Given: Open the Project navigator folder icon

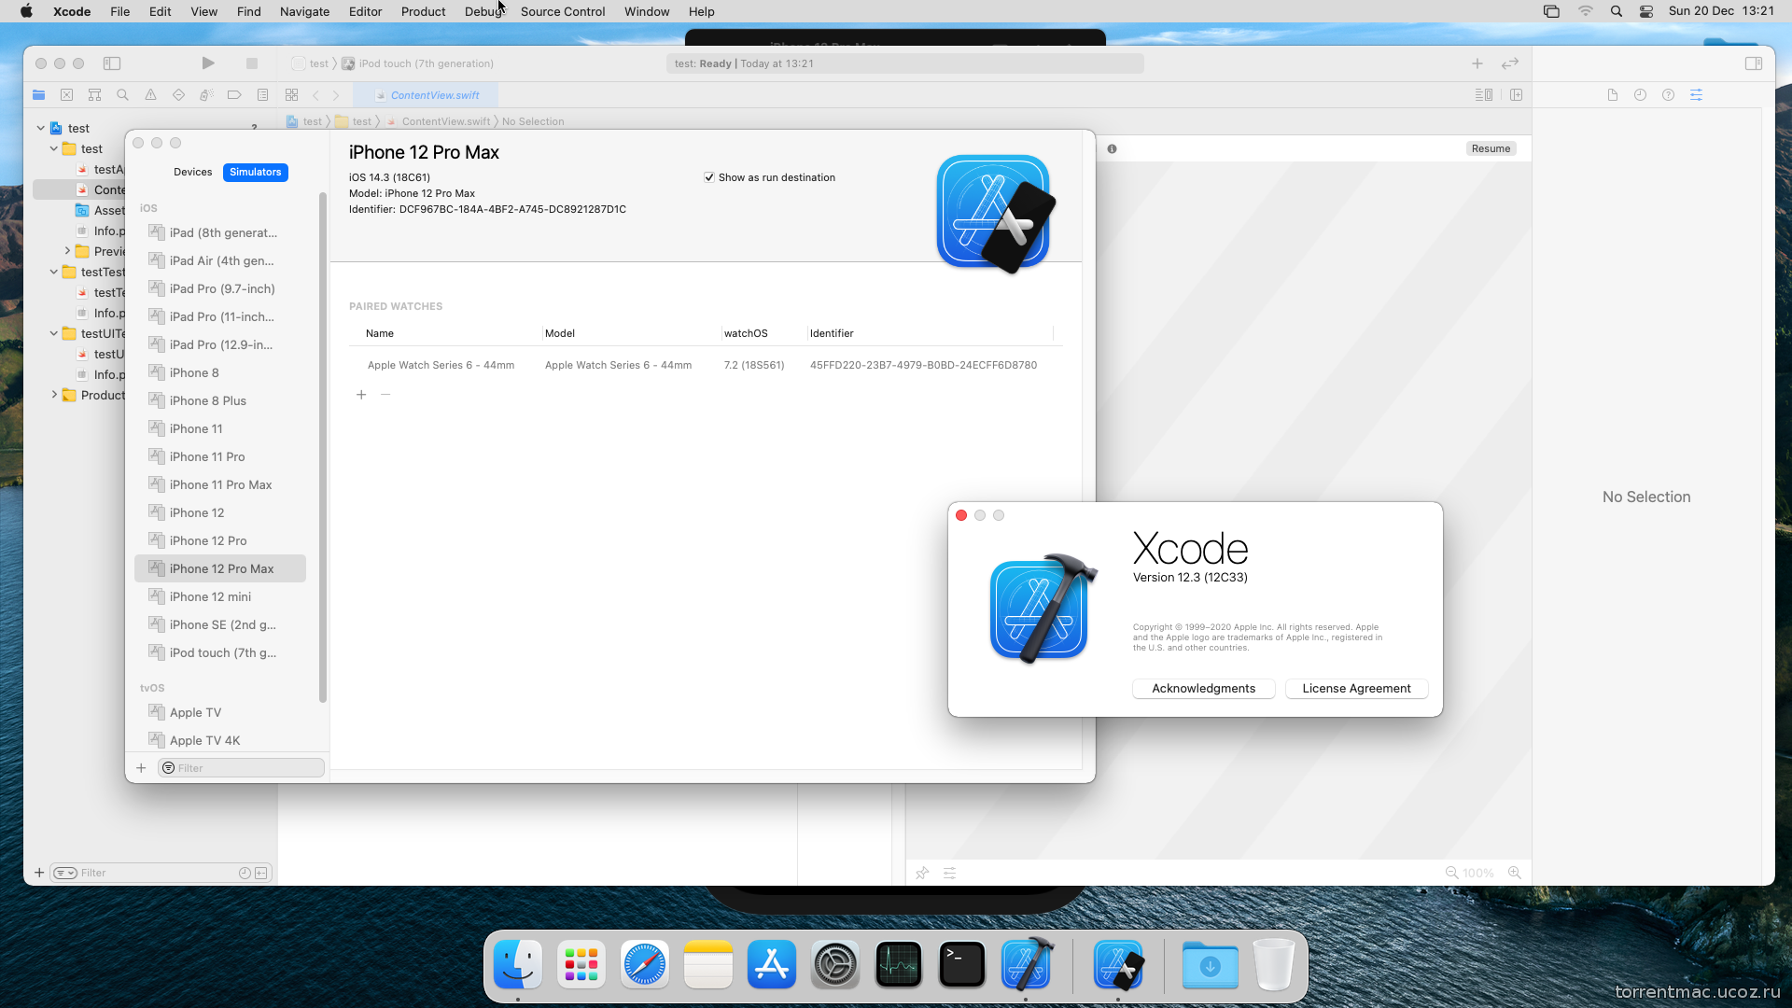Looking at the screenshot, I should coord(38,95).
